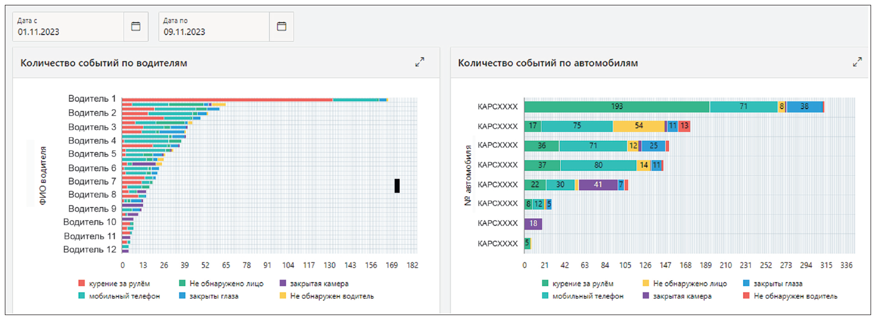This screenshot has height=321, width=877.
Task: Select the blue bar segment labeled 25
Action: pos(653,146)
